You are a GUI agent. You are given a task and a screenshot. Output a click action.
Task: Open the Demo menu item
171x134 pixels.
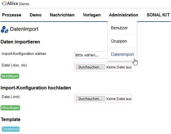pyautogui.click(x=35, y=15)
